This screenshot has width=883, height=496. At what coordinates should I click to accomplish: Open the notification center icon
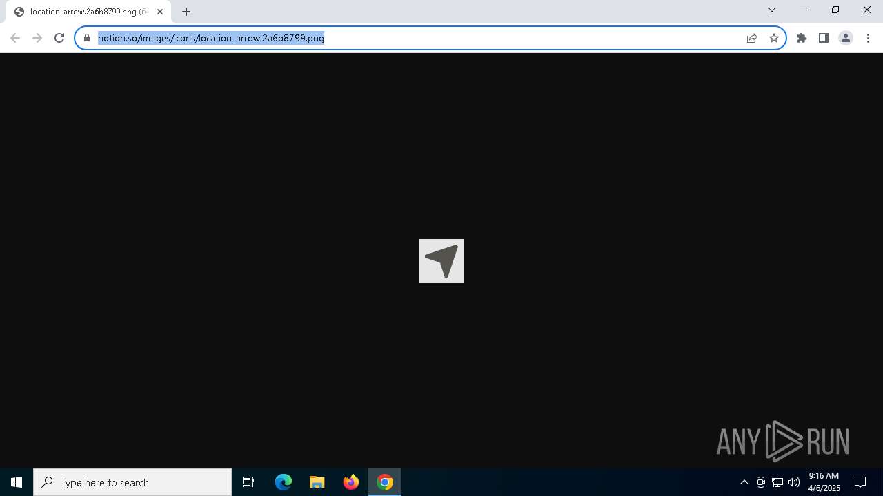860,482
